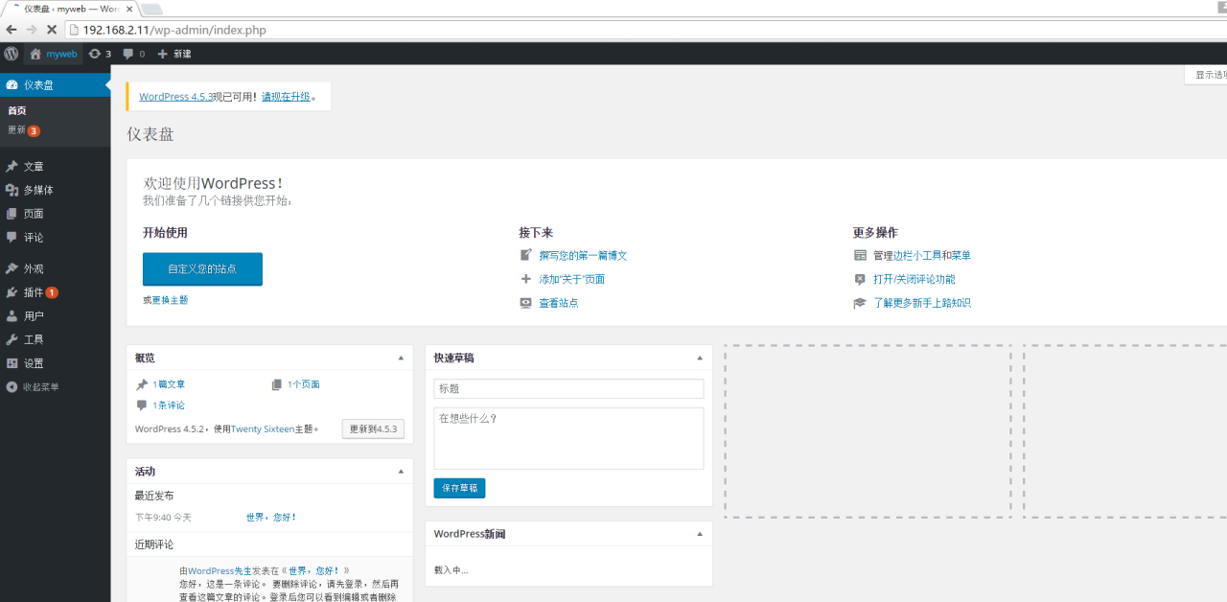Collapse the 概览 widget panel
Image resolution: width=1227 pixels, height=602 pixels.
tap(401, 358)
